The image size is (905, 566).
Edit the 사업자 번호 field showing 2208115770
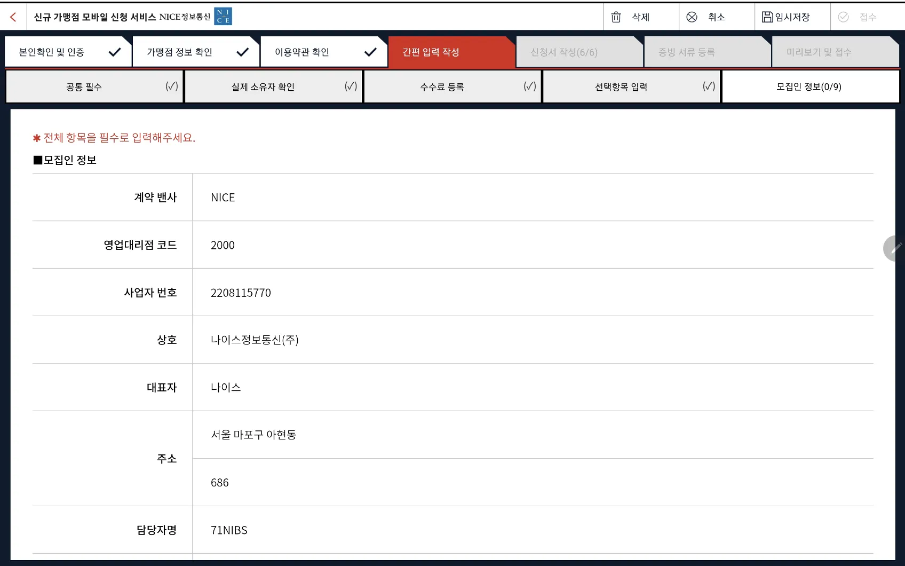pos(533,292)
